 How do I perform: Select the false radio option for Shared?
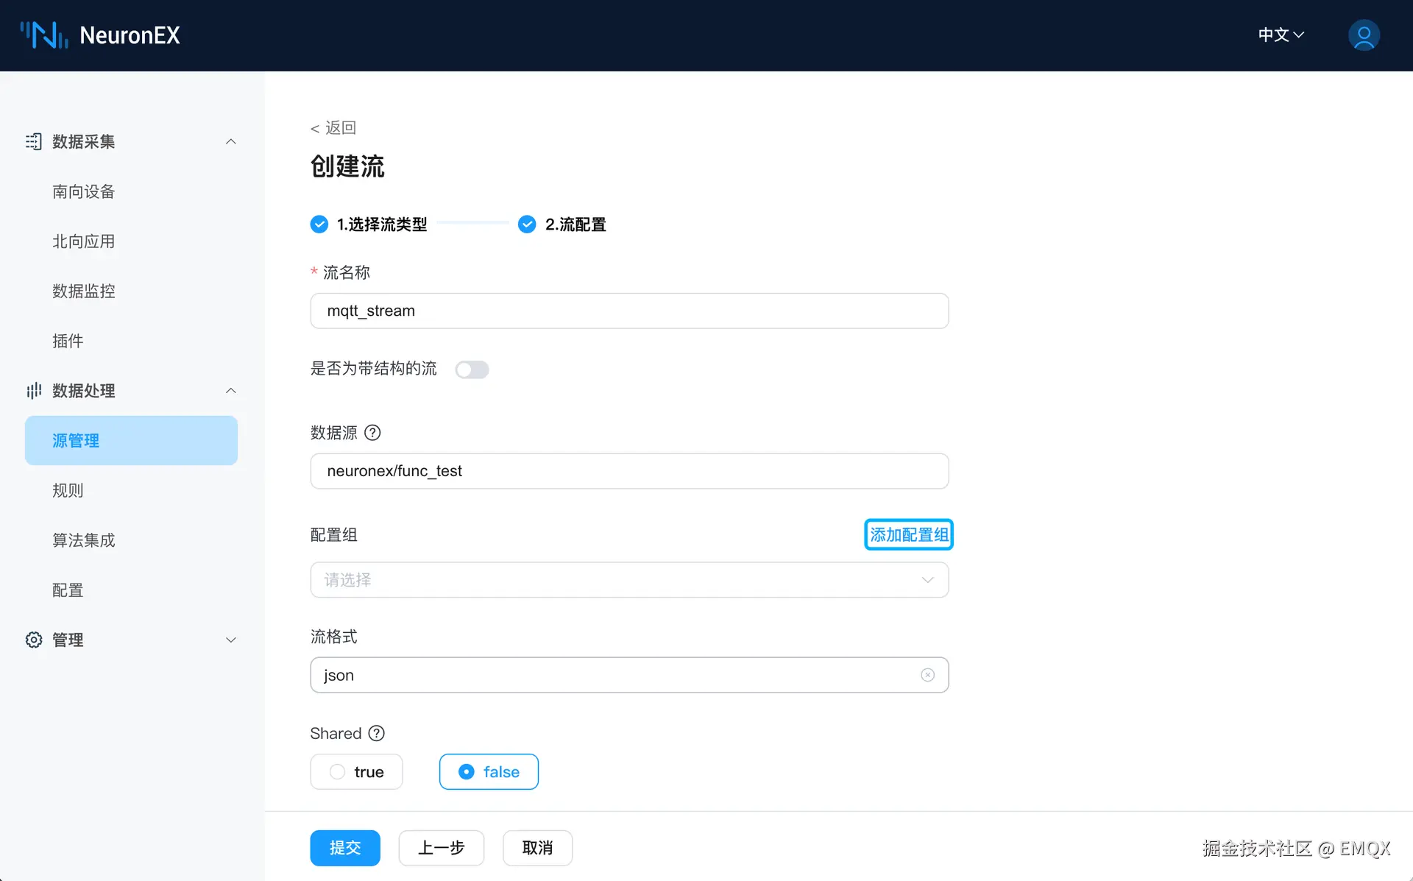[x=489, y=771]
